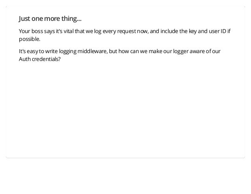Screen dimensions: 251x194
Task: Click the words 'Auth credentials?'
Action: [40, 59]
